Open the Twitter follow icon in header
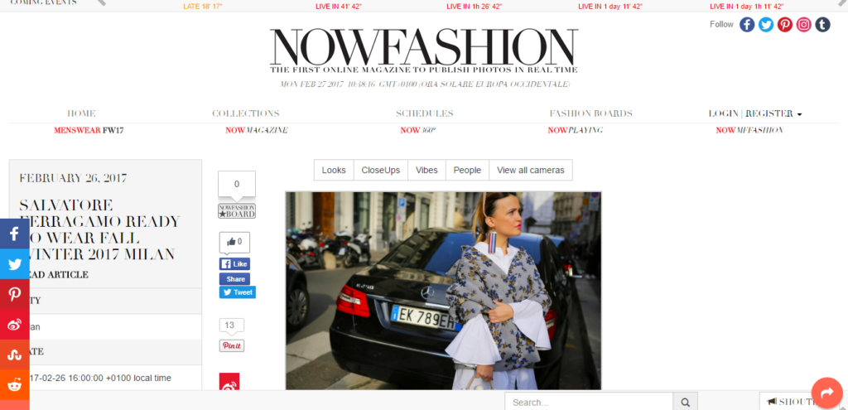The height and width of the screenshot is (410, 848). [x=766, y=24]
